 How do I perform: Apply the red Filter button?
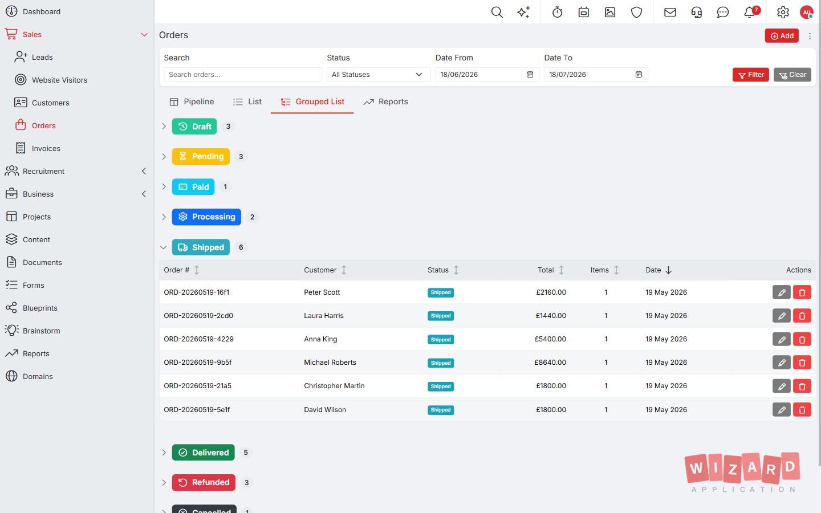tap(751, 75)
